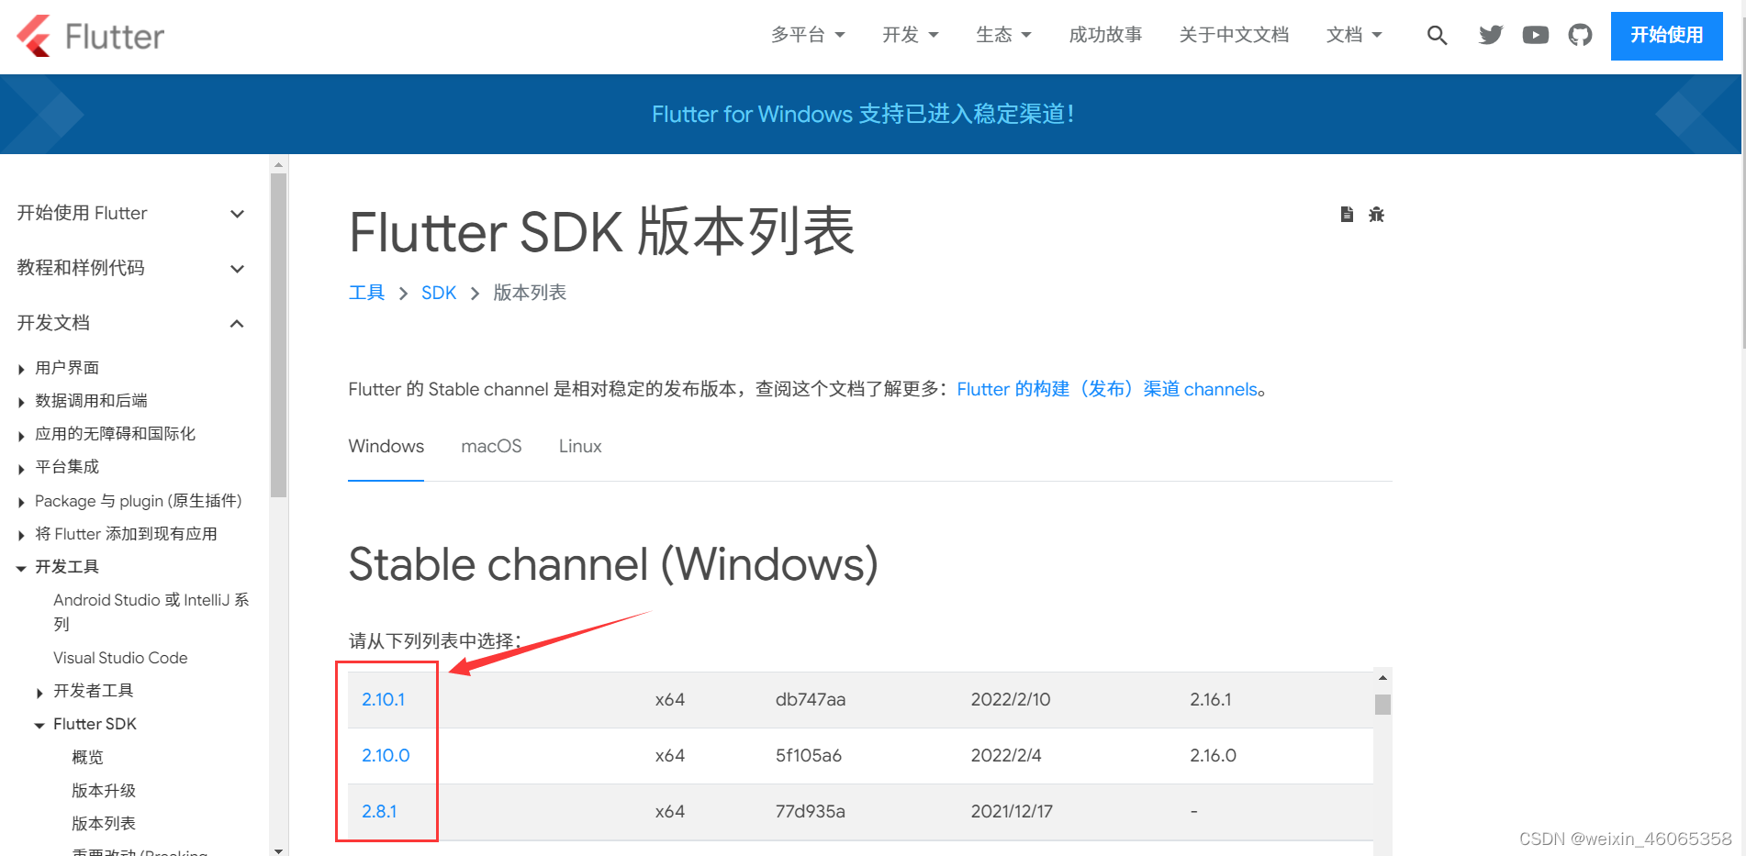Image resolution: width=1746 pixels, height=856 pixels.
Task: Click Dart version 2.16.0 cell
Action: coord(1213,755)
